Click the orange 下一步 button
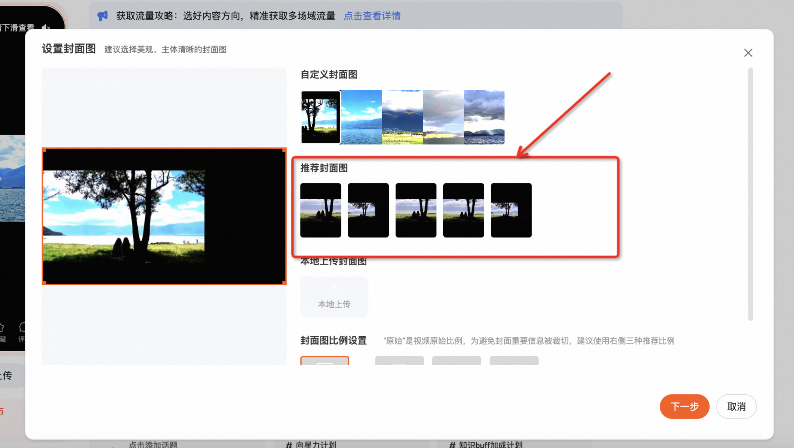This screenshot has width=794, height=448. (684, 406)
